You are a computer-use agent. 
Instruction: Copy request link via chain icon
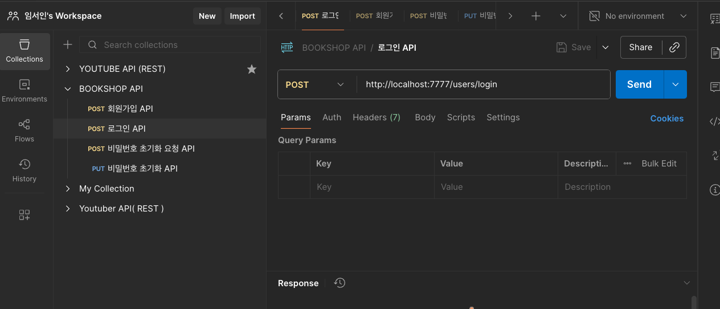point(674,47)
